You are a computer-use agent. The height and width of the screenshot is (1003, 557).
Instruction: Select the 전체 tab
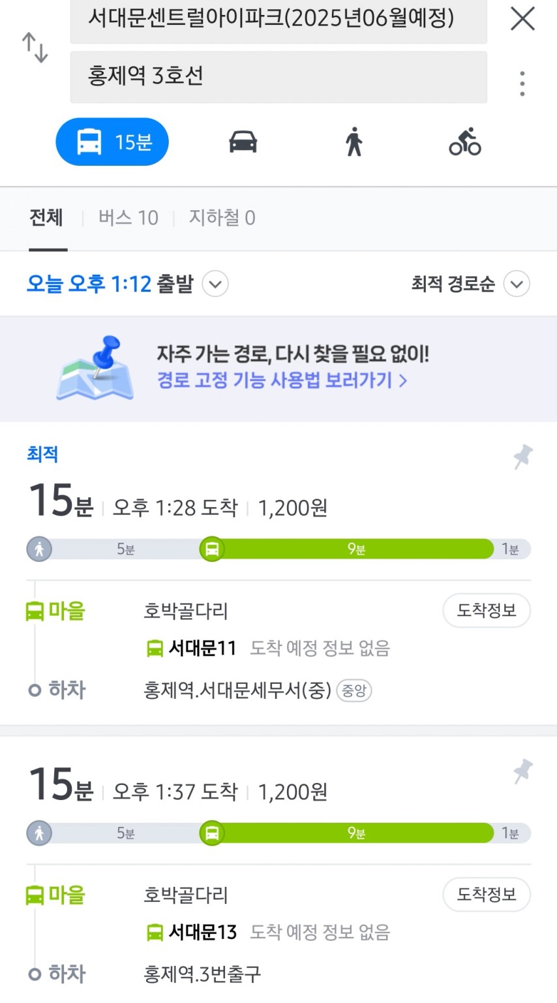(46, 217)
